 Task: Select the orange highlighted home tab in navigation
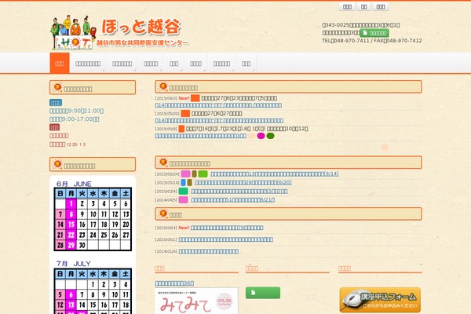(60, 64)
